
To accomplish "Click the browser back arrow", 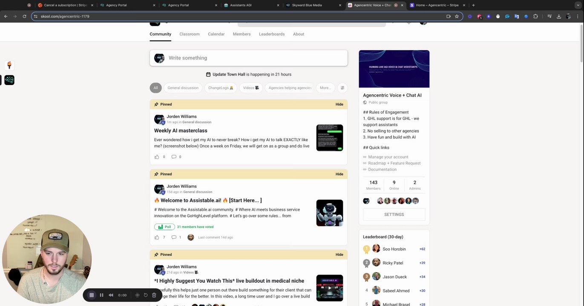I will pos(6,16).
